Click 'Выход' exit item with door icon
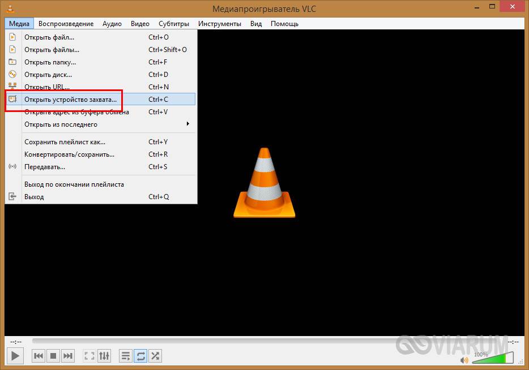The height and width of the screenshot is (370, 529). (x=34, y=197)
